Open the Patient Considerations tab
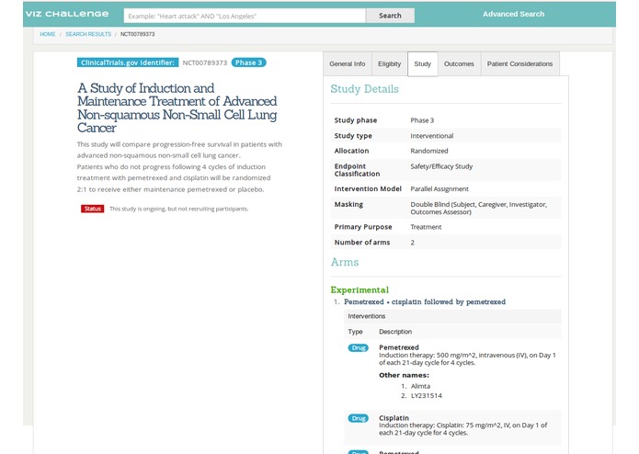 click(x=520, y=64)
